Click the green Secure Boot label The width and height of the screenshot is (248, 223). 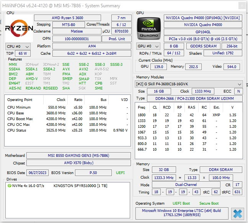pos(209,203)
